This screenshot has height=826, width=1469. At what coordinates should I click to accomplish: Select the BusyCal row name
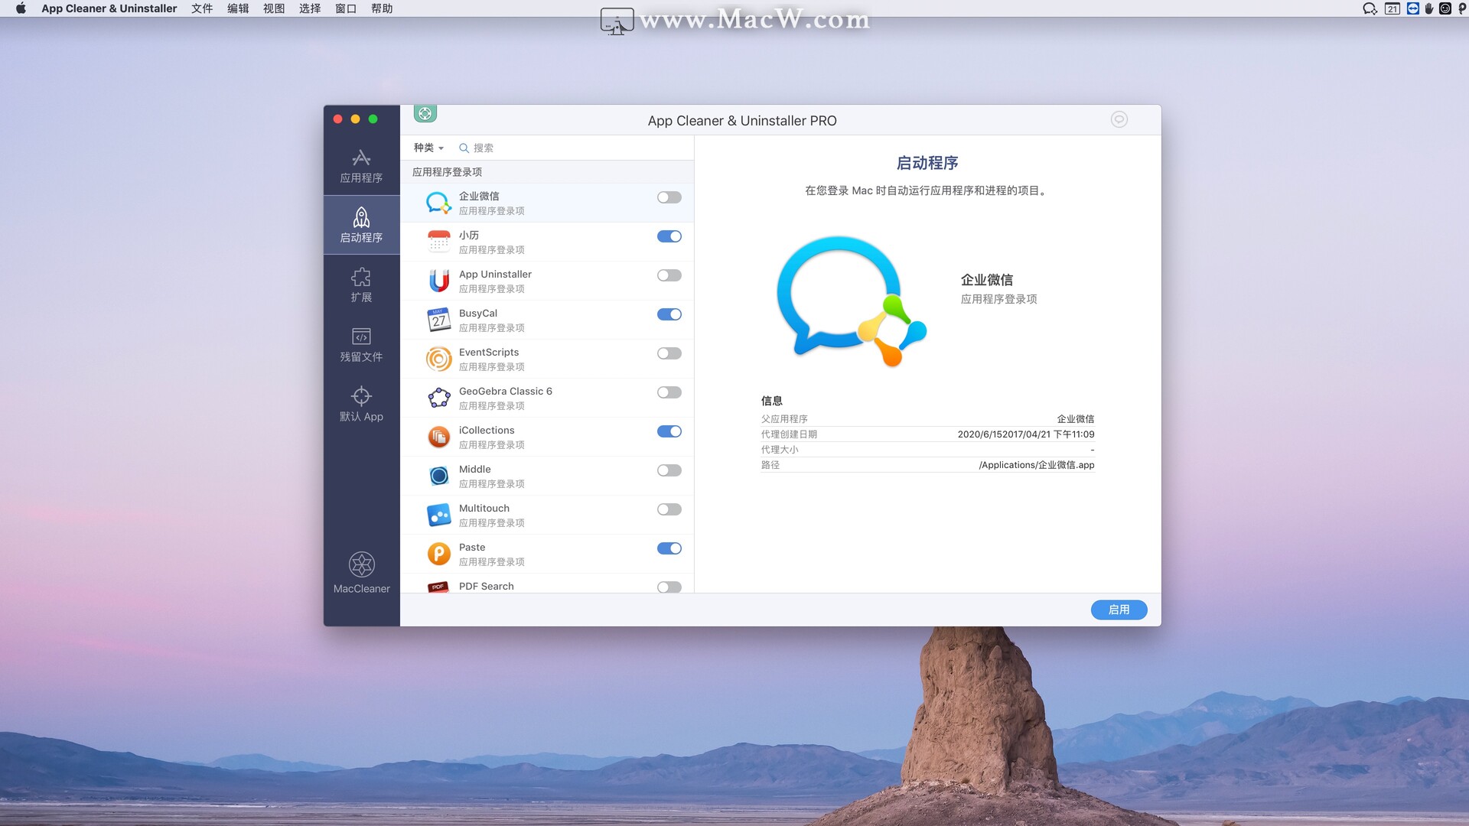(478, 313)
